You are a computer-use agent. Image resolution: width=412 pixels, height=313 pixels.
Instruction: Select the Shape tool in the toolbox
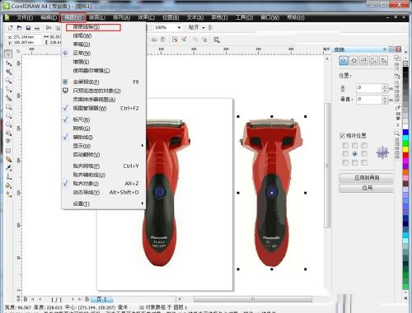click(8, 63)
